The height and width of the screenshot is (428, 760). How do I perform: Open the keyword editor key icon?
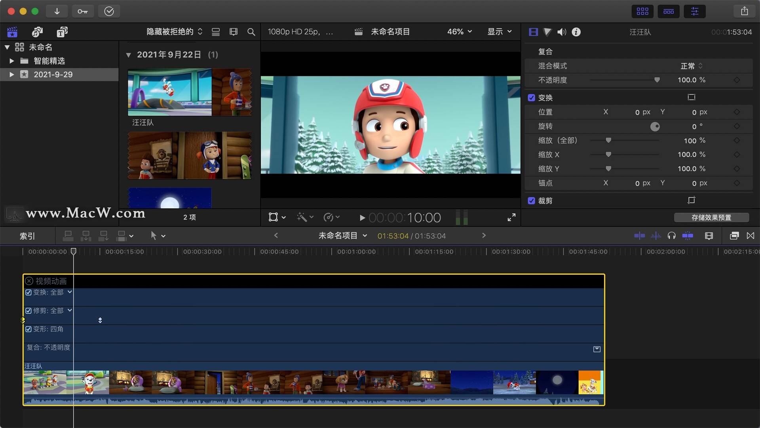point(83,11)
